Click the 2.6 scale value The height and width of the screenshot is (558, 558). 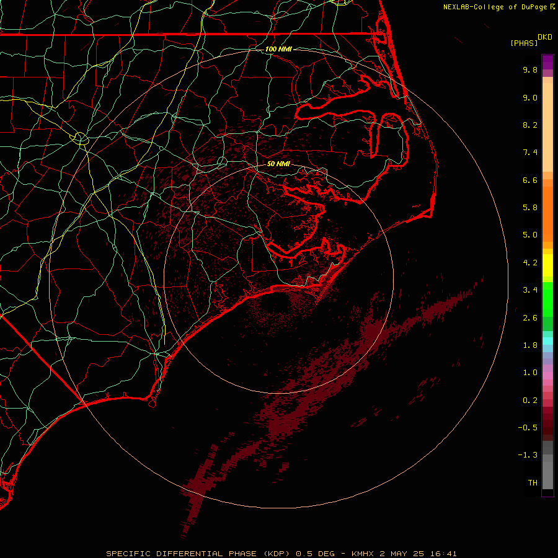530,318
